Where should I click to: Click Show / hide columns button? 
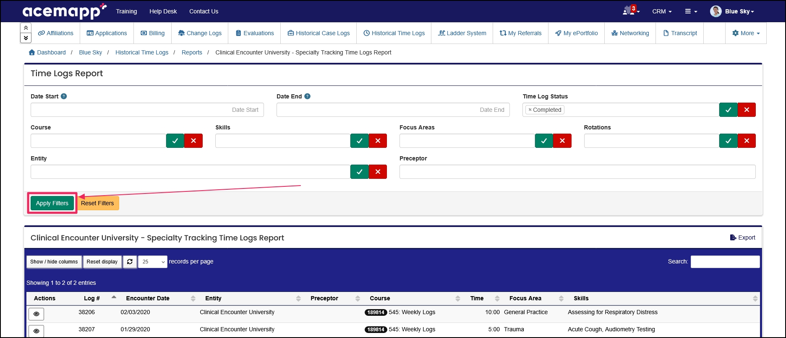click(54, 262)
